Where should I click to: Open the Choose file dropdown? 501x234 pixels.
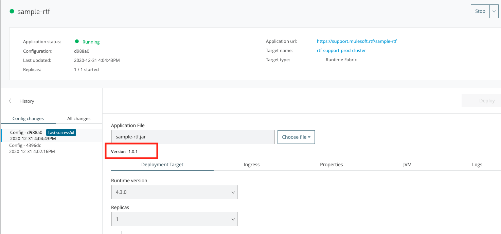tap(296, 137)
